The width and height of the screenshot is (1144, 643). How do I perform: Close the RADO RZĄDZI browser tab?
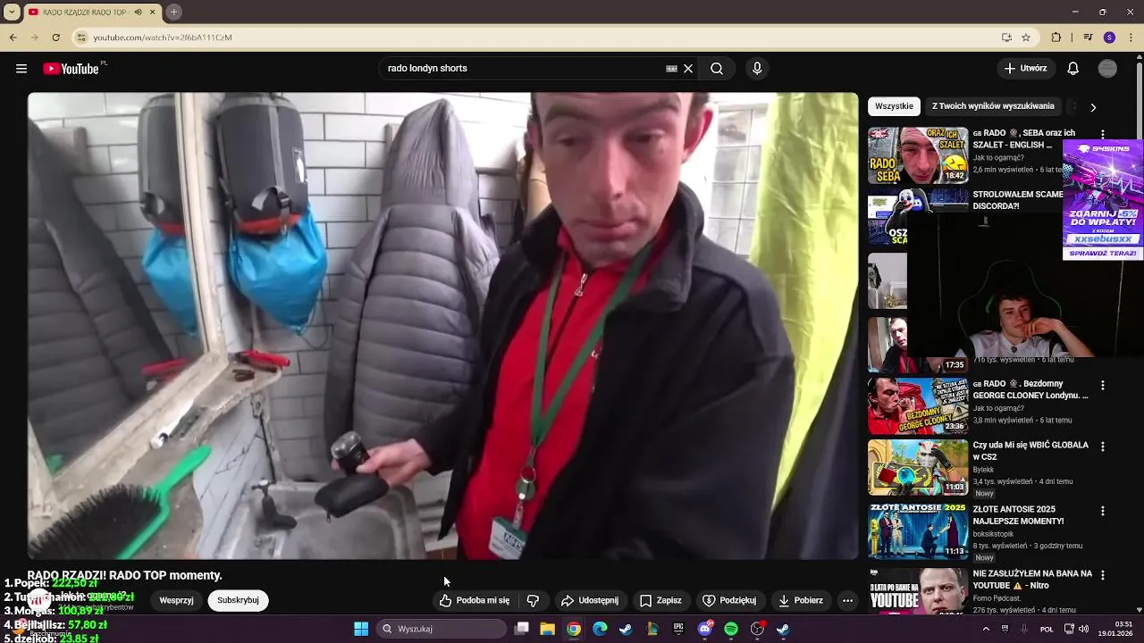click(153, 13)
